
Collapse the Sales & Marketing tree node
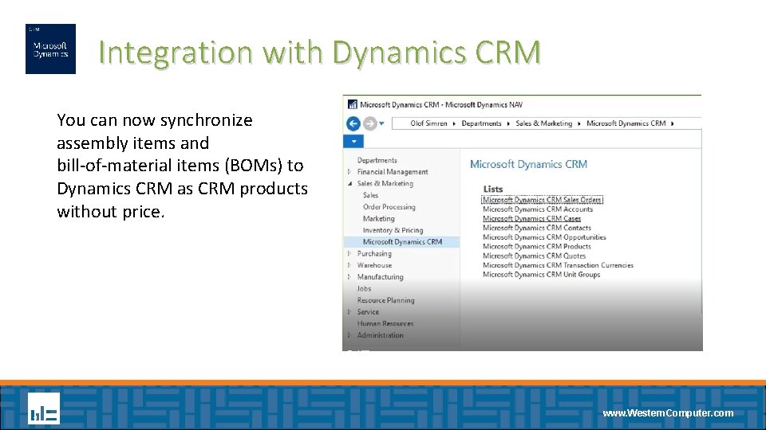coord(349,183)
